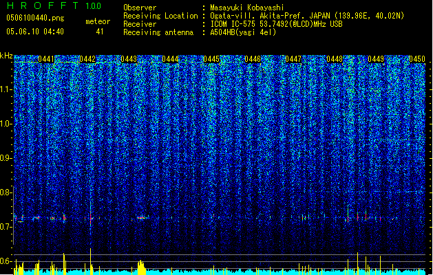433x275 pixels.
Task: Click observer name Masayuki Kobayashi
Action: click(247, 8)
